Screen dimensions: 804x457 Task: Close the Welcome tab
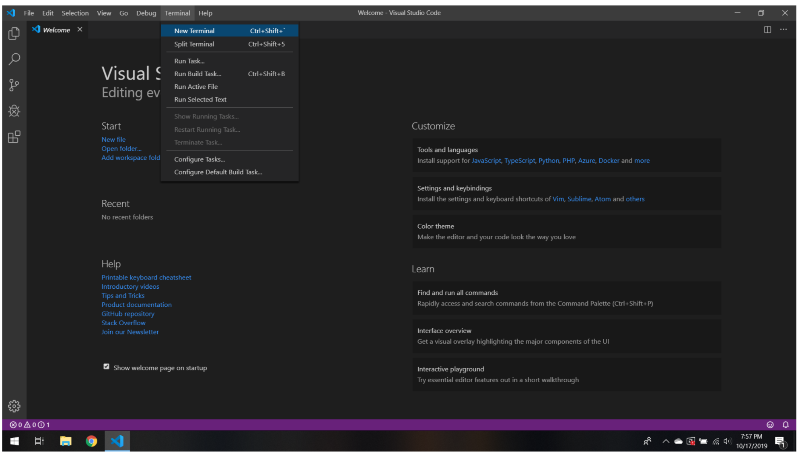pos(80,30)
